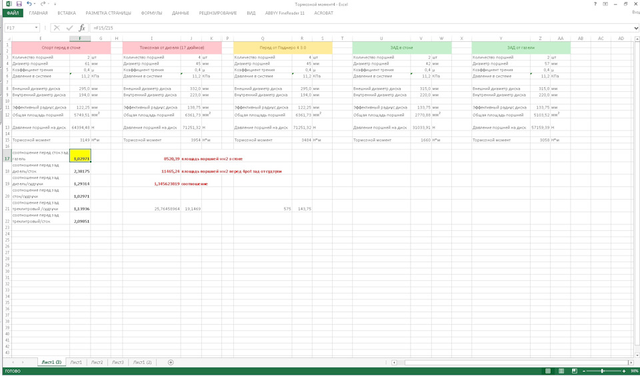Cancel formula entry with the X icon
640x376 pixels.
[57, 28]
